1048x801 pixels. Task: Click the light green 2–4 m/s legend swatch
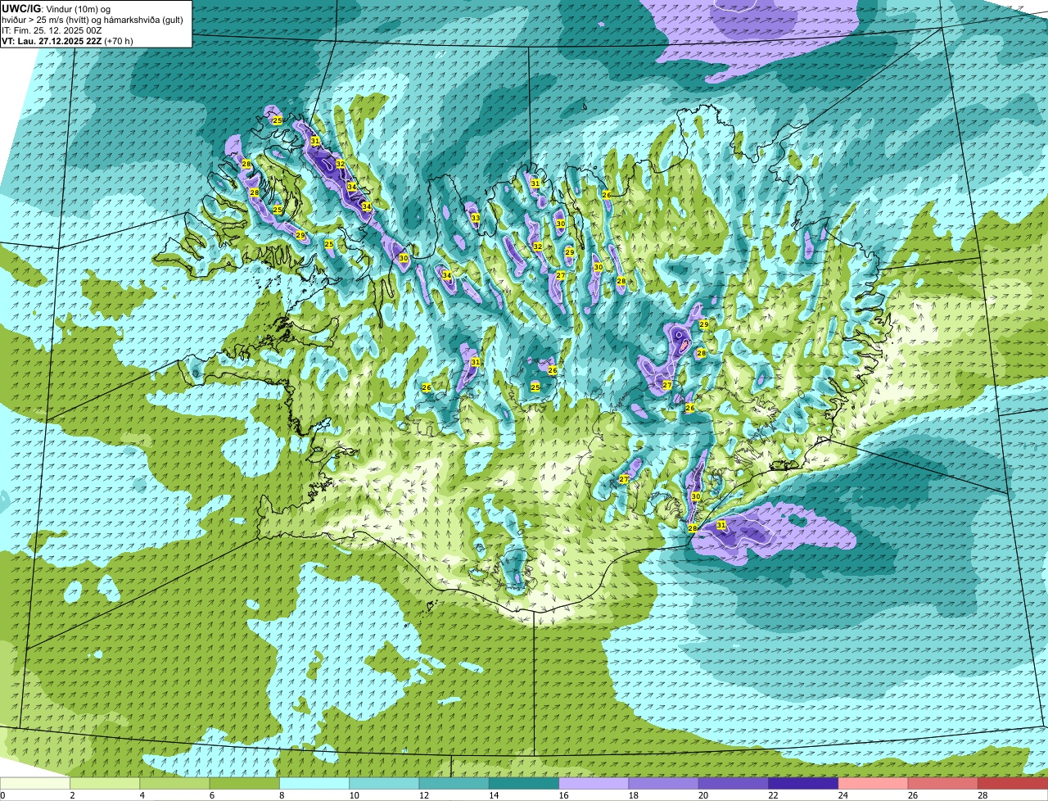tap(105, 784)
